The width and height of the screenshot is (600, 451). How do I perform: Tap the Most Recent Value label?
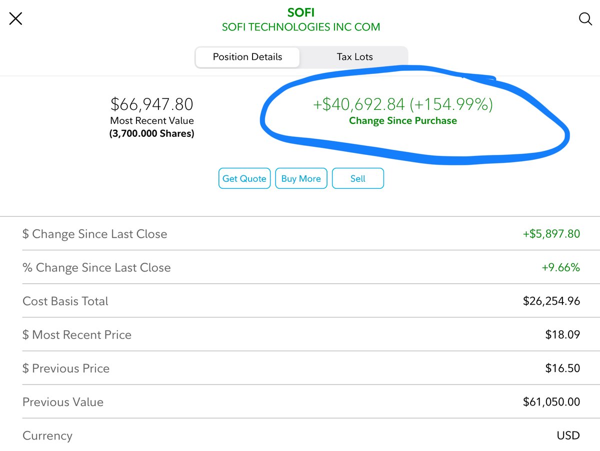pyautogui.click(x=152, y=120)
